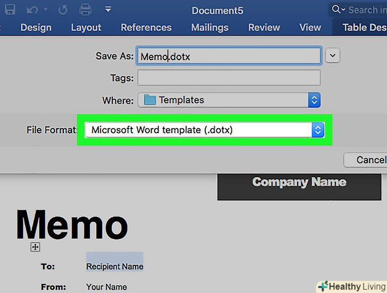Open the File Format dropdown
Viewport: 387px width, 293px height.
205,130
